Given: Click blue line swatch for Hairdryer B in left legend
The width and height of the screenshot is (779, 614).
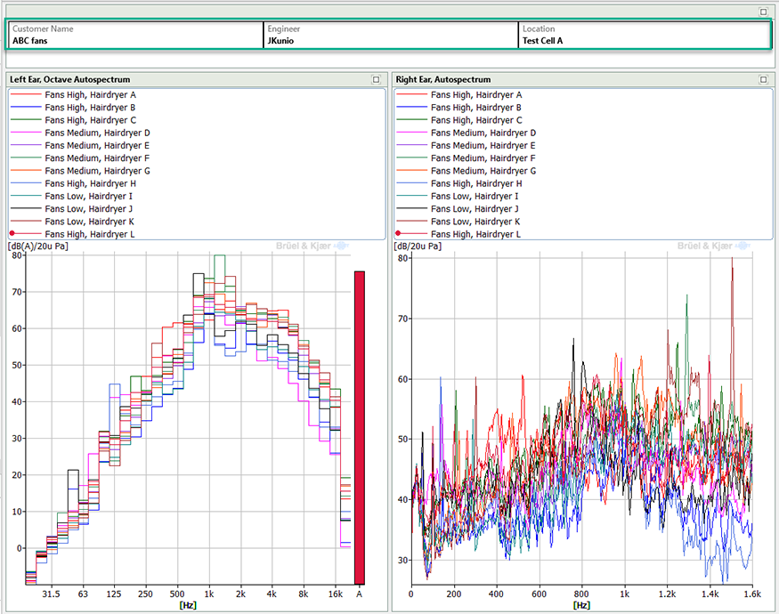Looking at the screenshot, I should click(x=25, y=108).
